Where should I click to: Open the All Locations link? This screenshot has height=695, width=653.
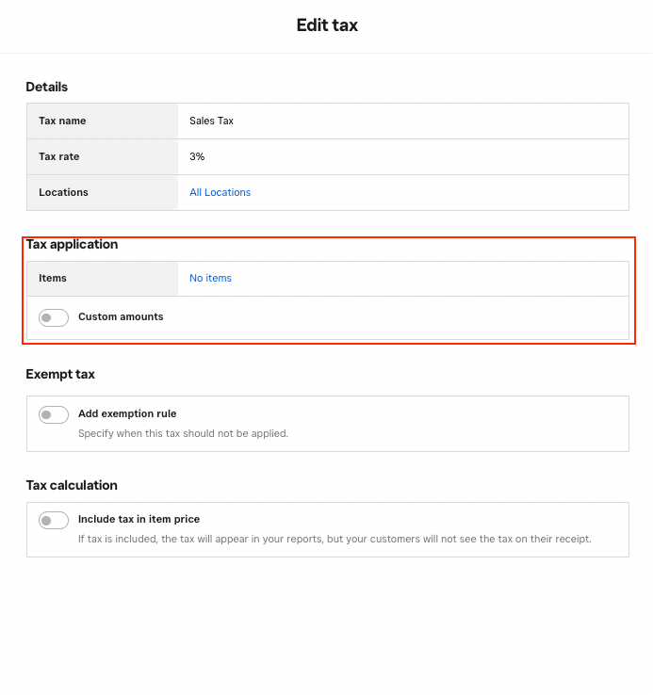[220, 192]
